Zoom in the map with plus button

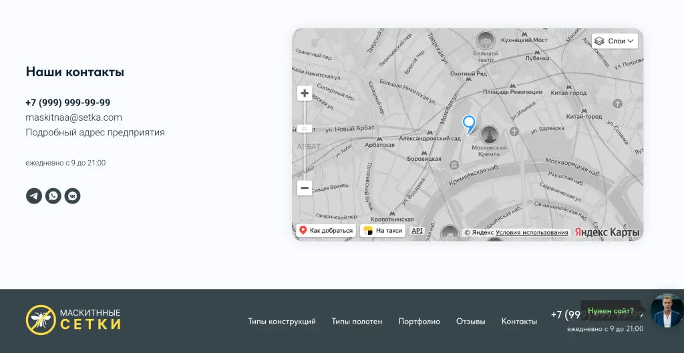tap(305, 93)
